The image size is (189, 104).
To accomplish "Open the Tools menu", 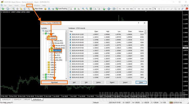I will (x=30, y=5).
